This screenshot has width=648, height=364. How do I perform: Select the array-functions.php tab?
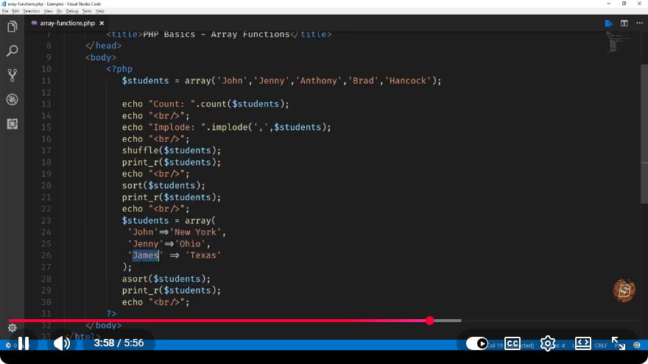(67, 23)
